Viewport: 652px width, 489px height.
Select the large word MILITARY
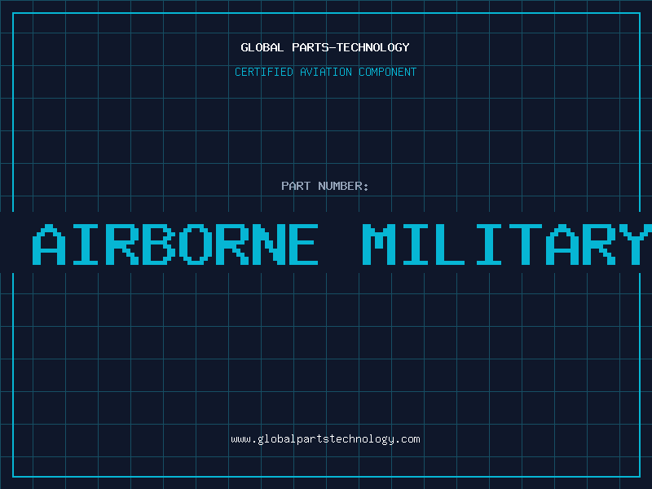(x=506, y=244)
